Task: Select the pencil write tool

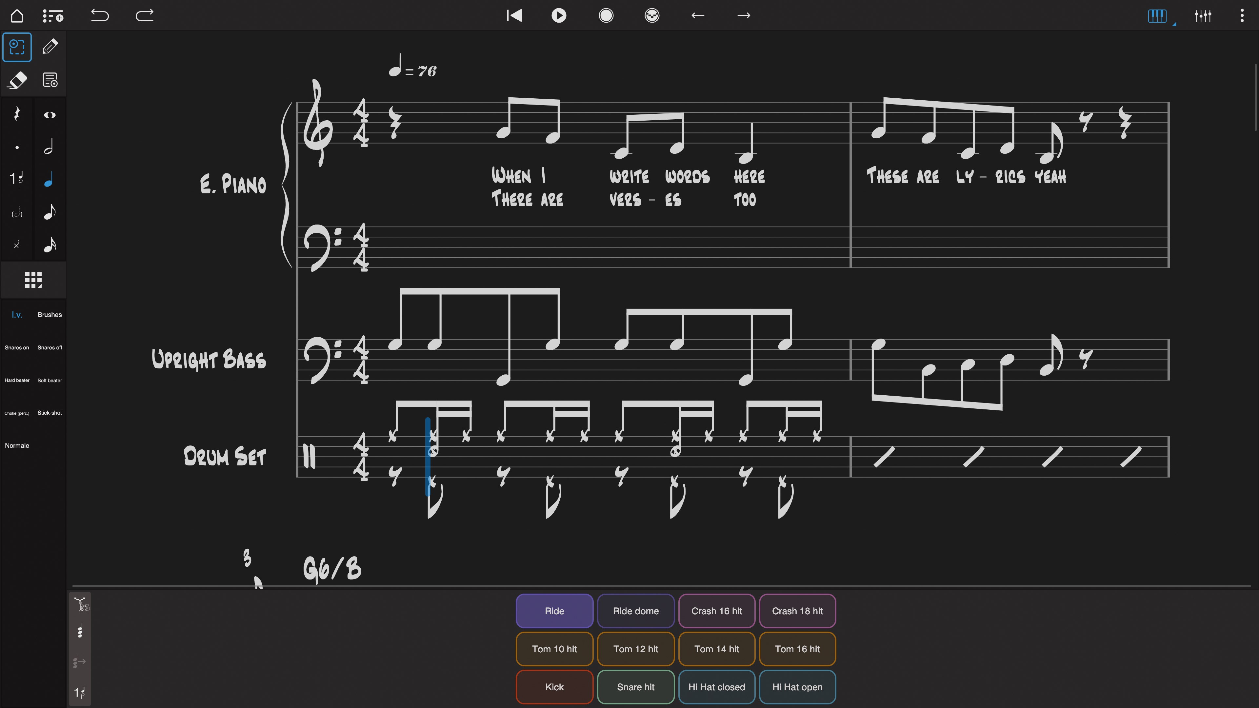Action: [x=50, y=47]
